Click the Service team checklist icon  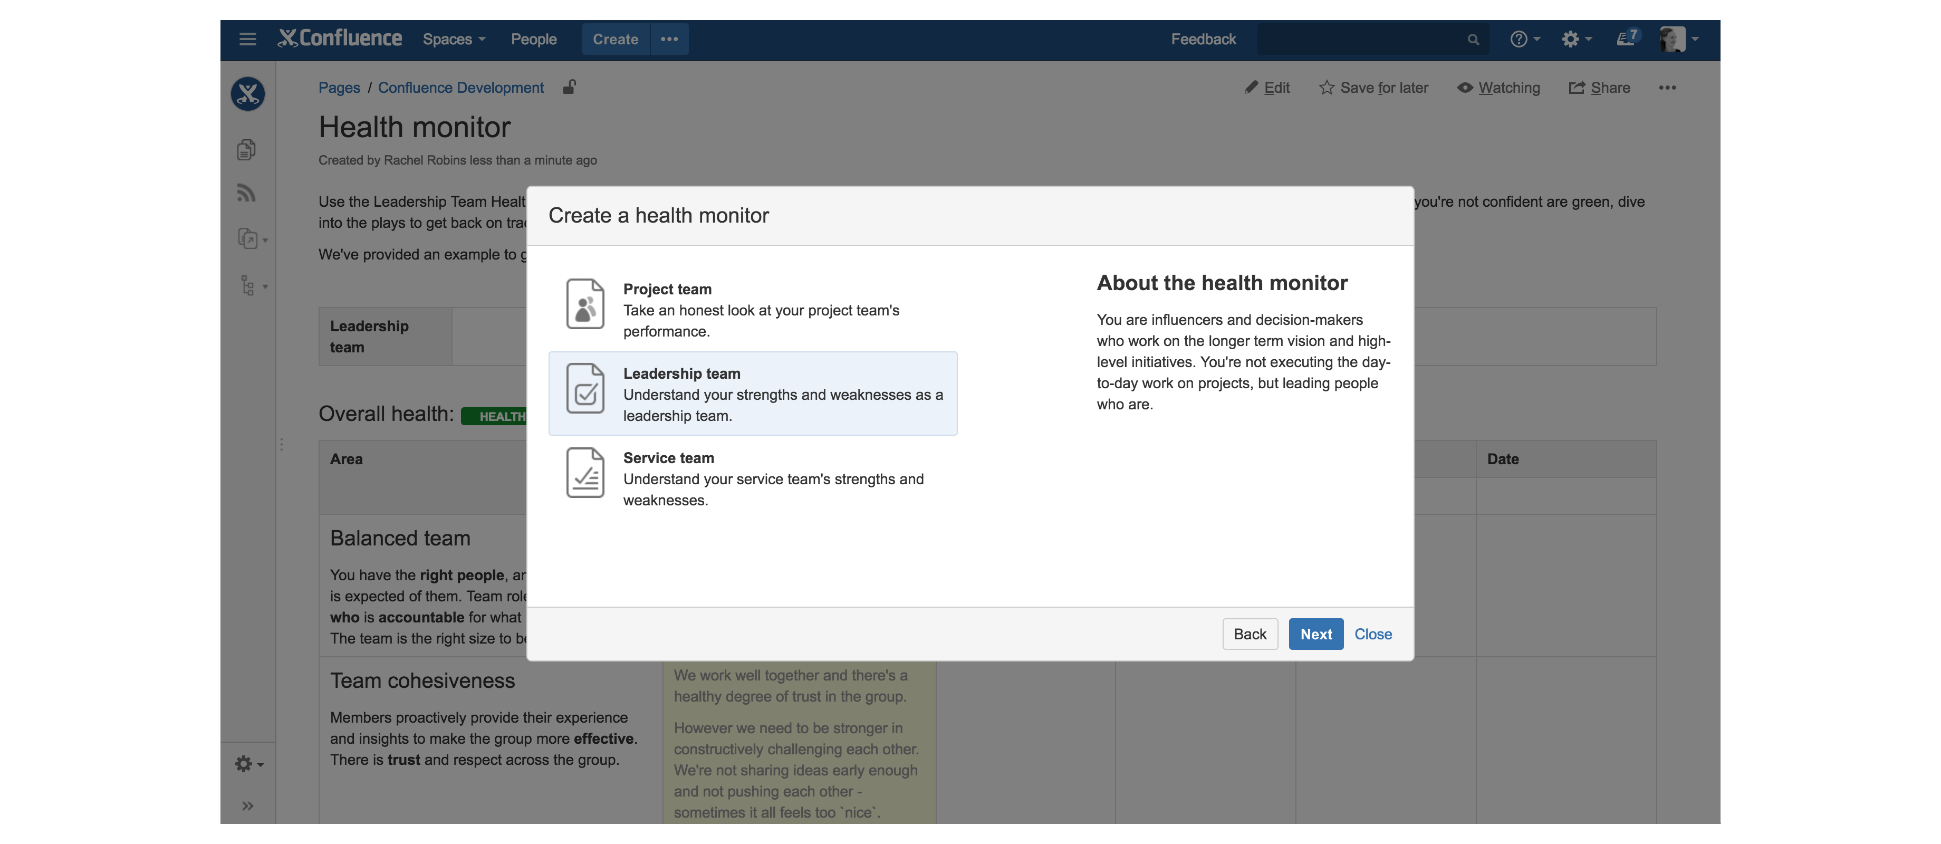585,473
